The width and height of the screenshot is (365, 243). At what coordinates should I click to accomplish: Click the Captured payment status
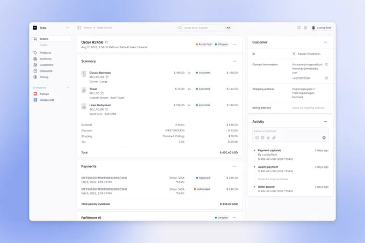point(203,178)
